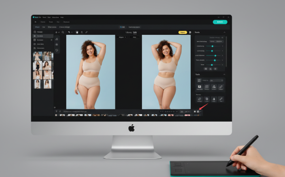Select the pencil tool in top toolbar
285x177 pixels.
click(86, 32)
